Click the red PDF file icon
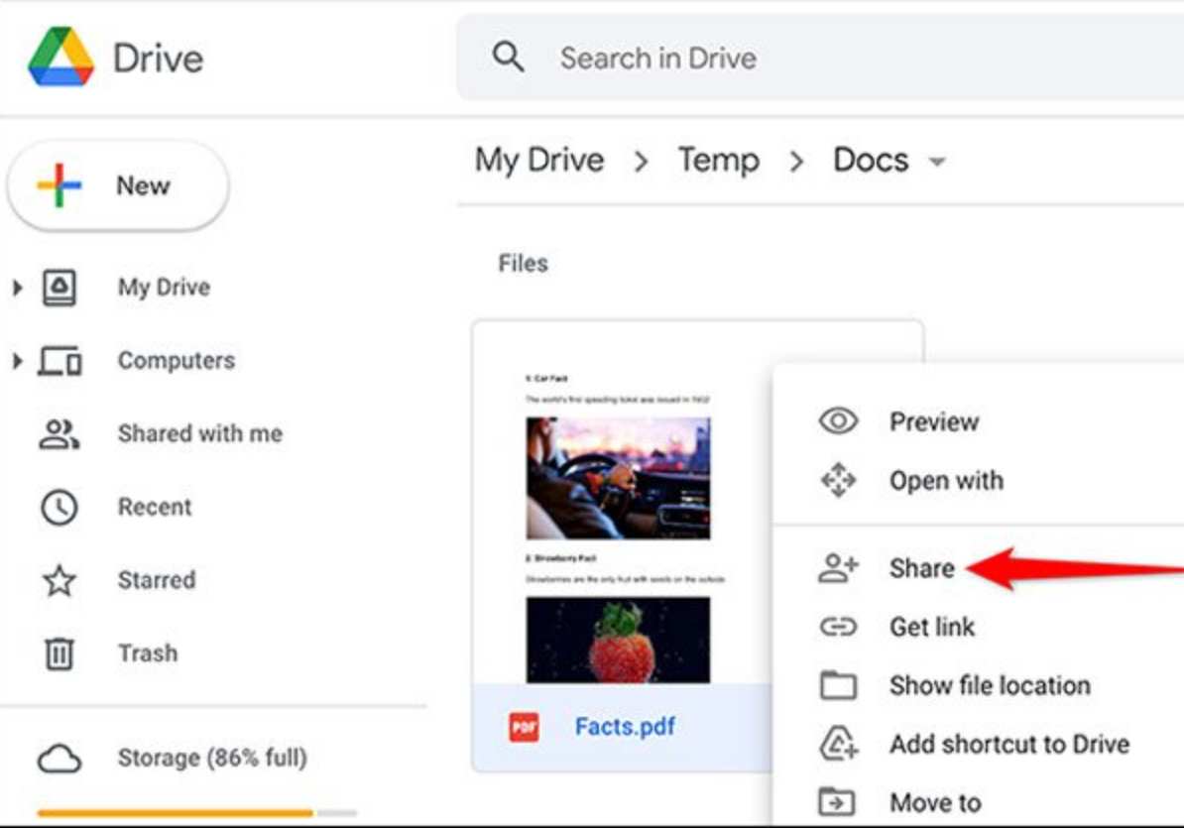 click(x=524, y=727)
